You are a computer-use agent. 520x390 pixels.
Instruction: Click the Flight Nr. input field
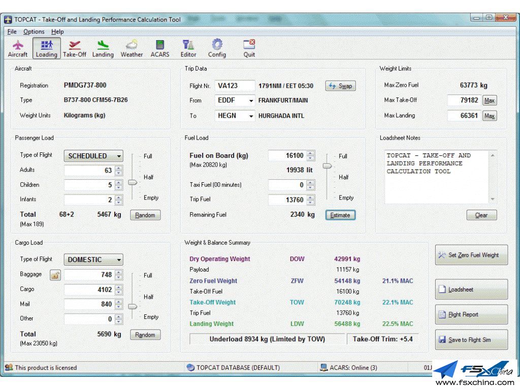(x=235, y=86)
